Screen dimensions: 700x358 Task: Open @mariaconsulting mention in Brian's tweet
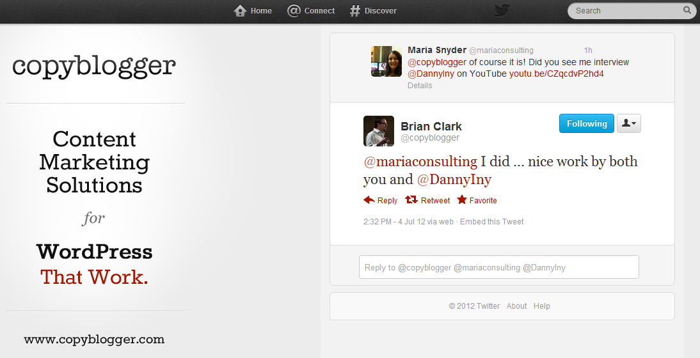point(420,161)
